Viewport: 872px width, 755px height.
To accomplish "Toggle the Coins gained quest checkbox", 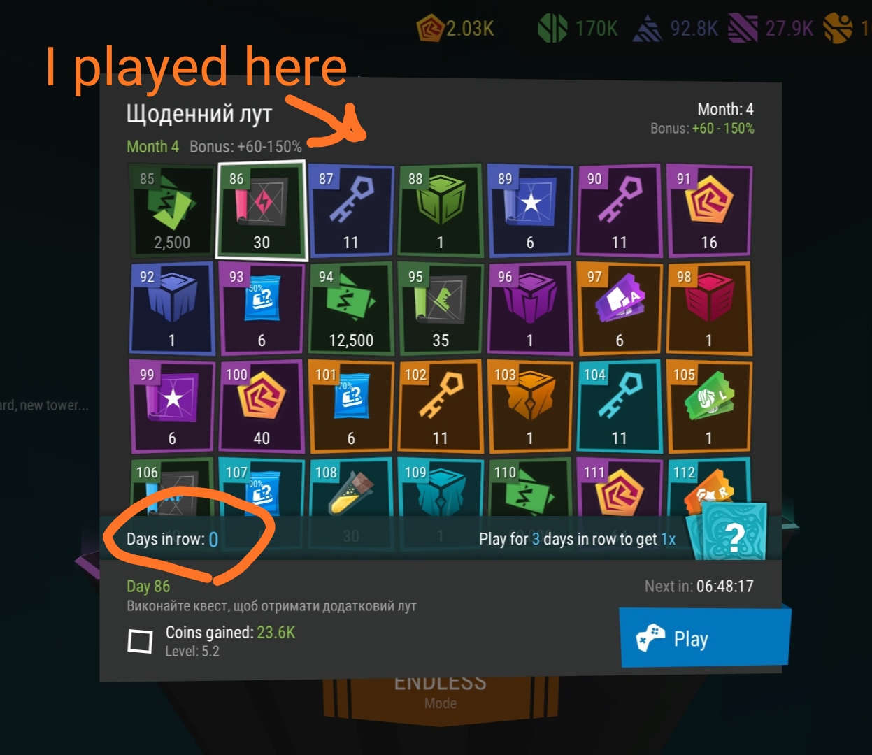I will (140, 640).
